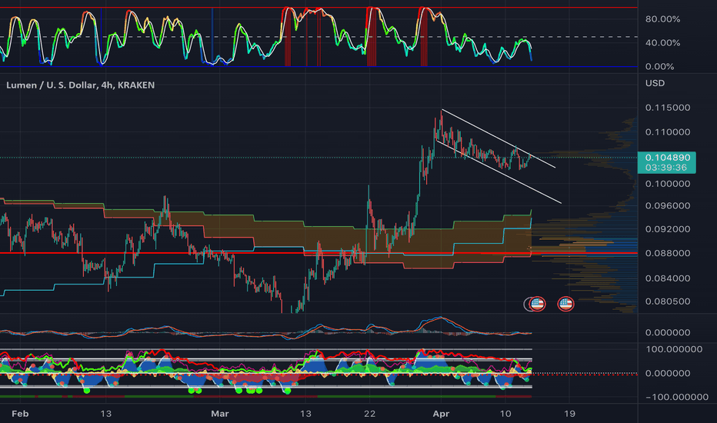
Task: Open the standalone US flag economic event marker
Action: pos(565,304)
